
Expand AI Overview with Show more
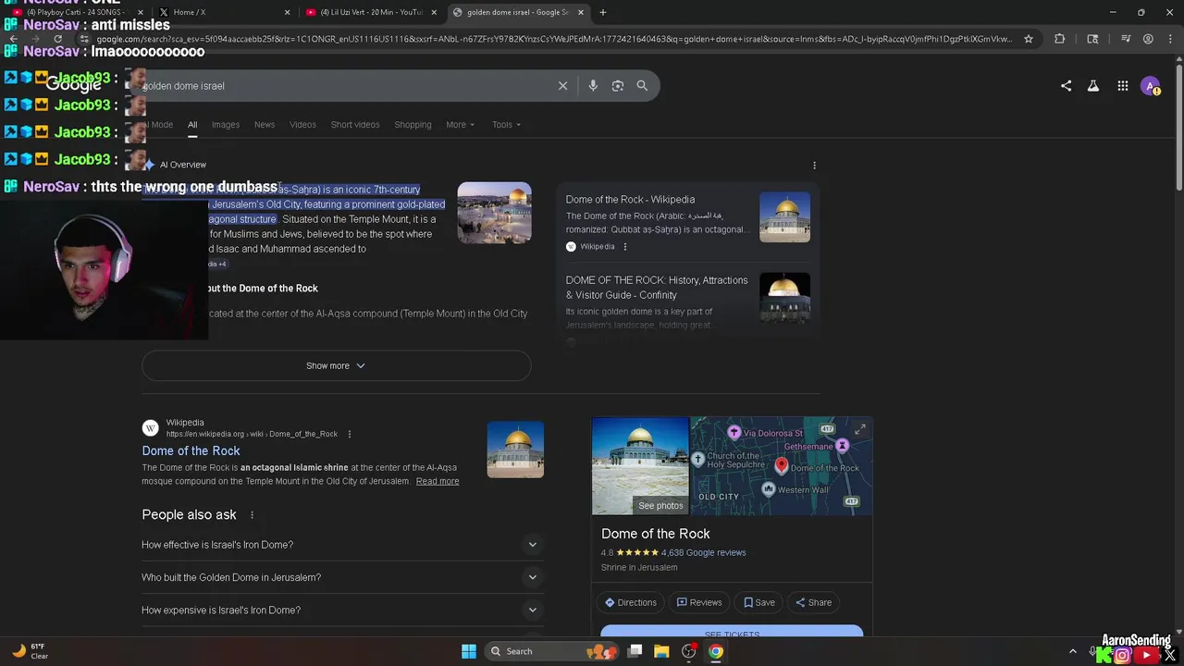pos(336,365)
